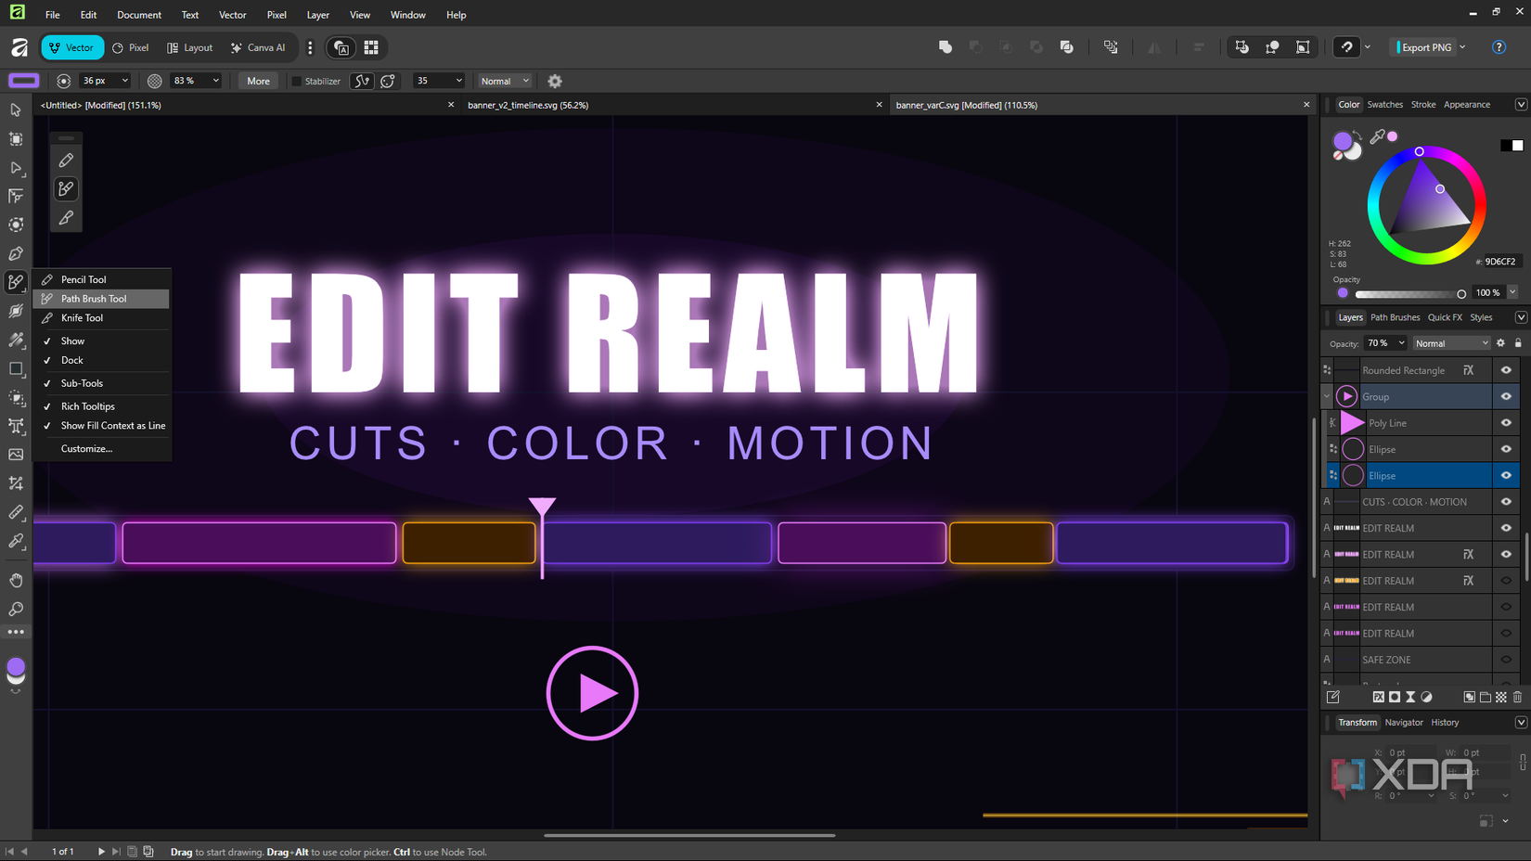1531x861 pixels.
Task: Switch to the History tab
Action: pyautogui.click(x=1445, y=723)
